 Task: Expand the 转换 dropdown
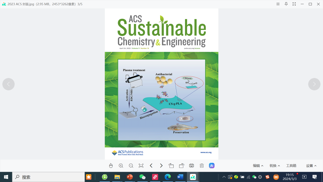(275, 166)
